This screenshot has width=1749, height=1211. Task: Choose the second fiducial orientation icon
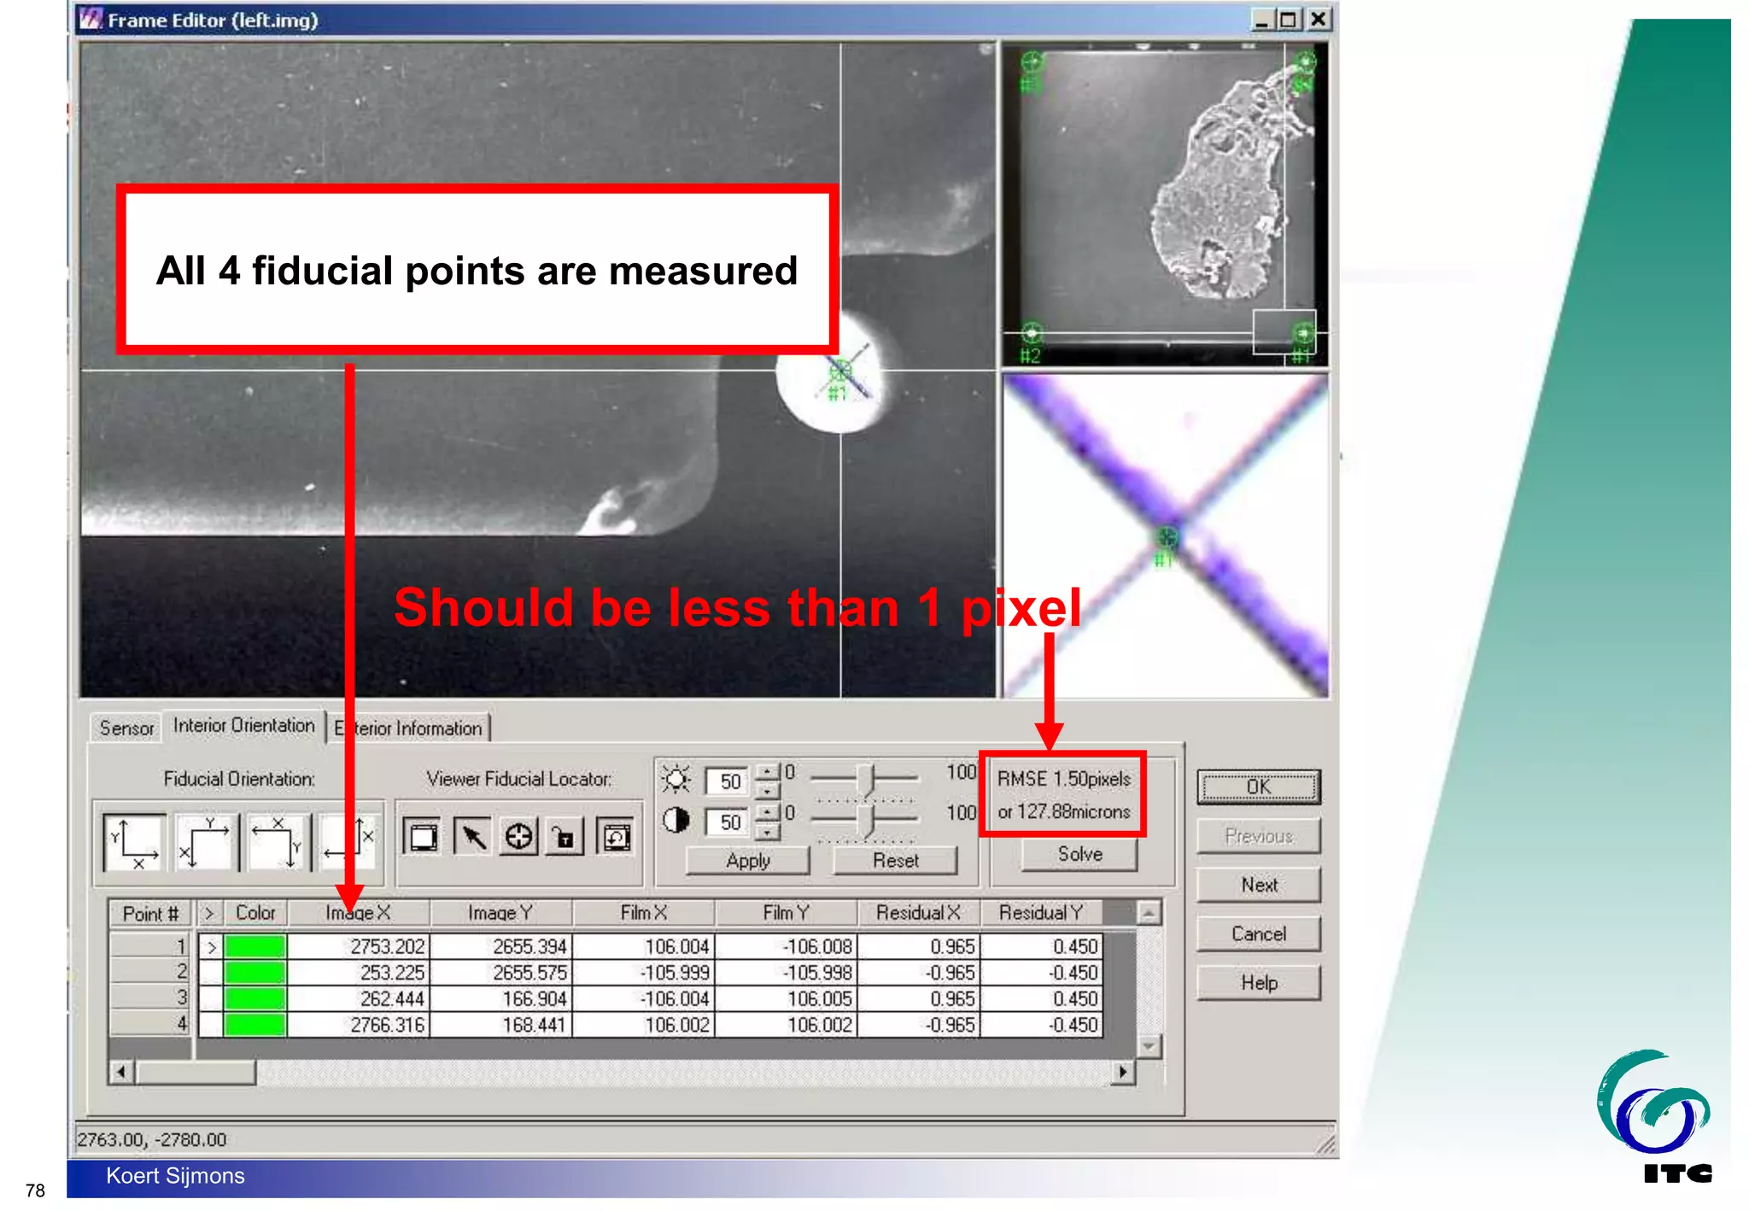tap(204, 841)
